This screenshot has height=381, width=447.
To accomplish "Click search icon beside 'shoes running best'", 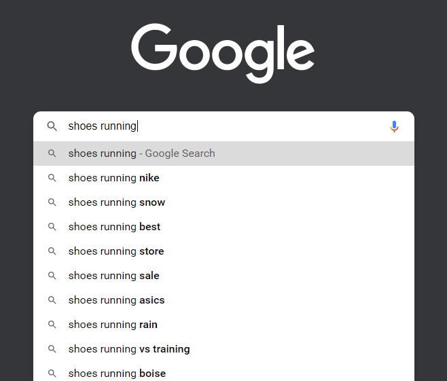I will coord(52,227).
